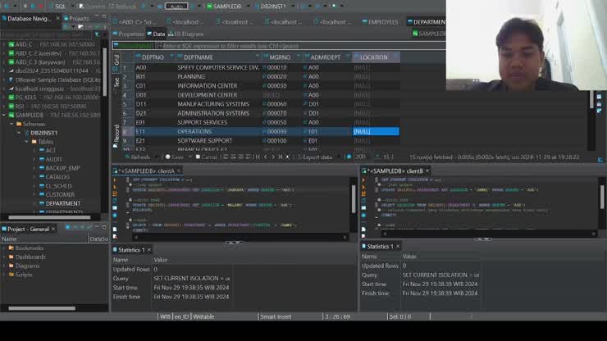The height and width of the screenshot is (341, 607).
Task: Select the clientA SQL script tab
Action: [x=149, y=170]
